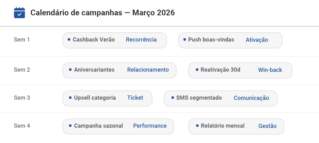Open the Campanha sazonal campaign
The height and width of the screenshot is (143, 319).
coord(99,126)
